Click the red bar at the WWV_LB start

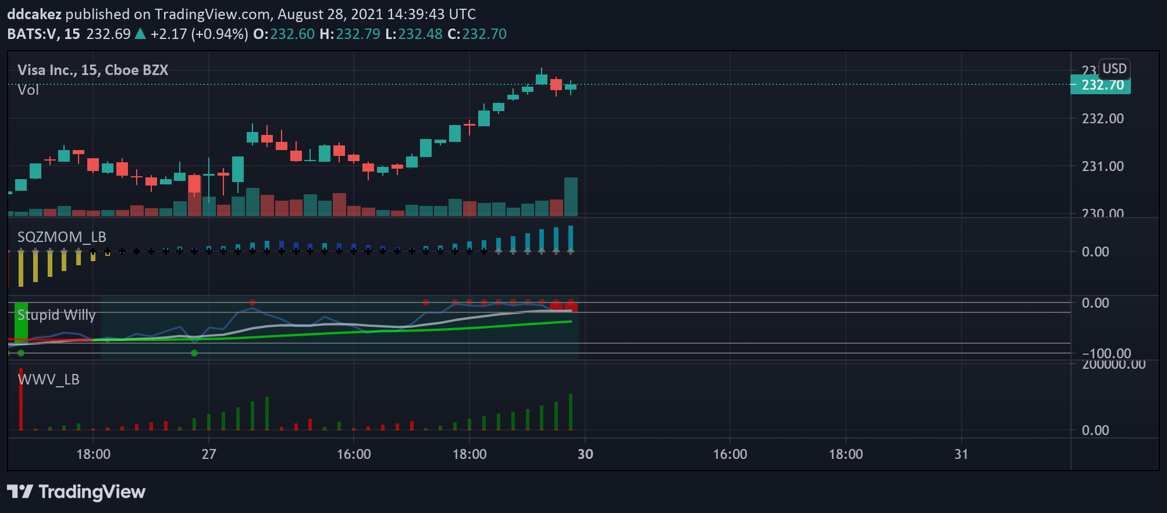(21, 399)
